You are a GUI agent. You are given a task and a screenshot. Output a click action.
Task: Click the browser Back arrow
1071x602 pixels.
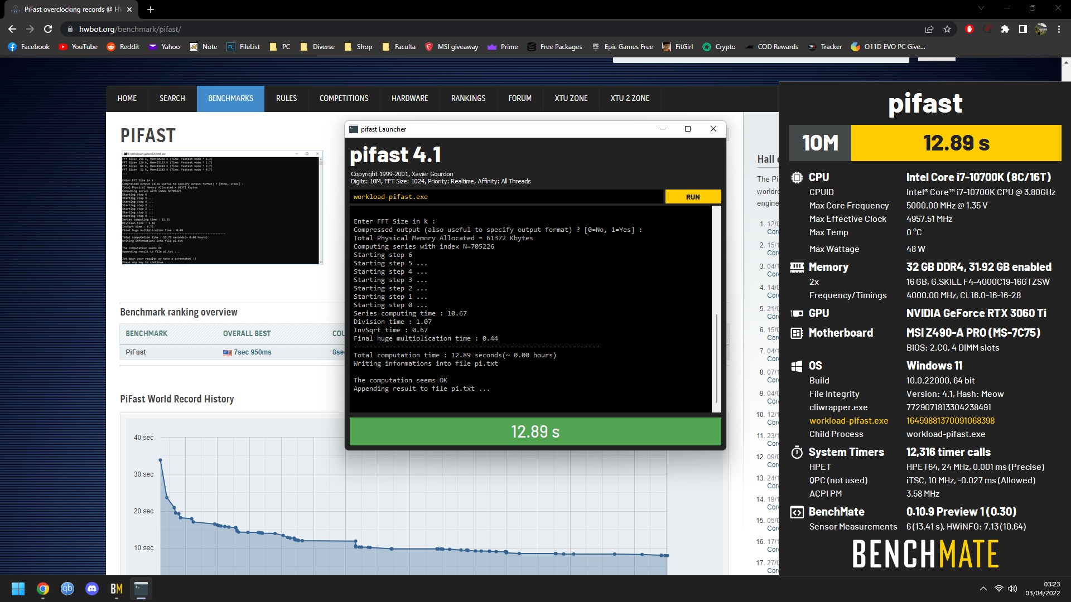[x=12, y=29]
